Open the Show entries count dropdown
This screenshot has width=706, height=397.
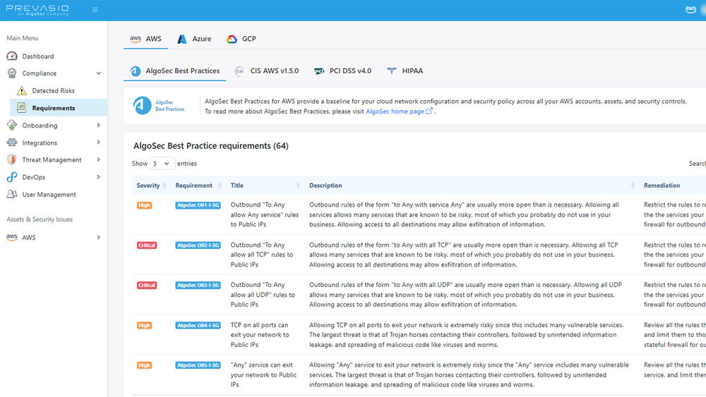(x=162, y=164)
